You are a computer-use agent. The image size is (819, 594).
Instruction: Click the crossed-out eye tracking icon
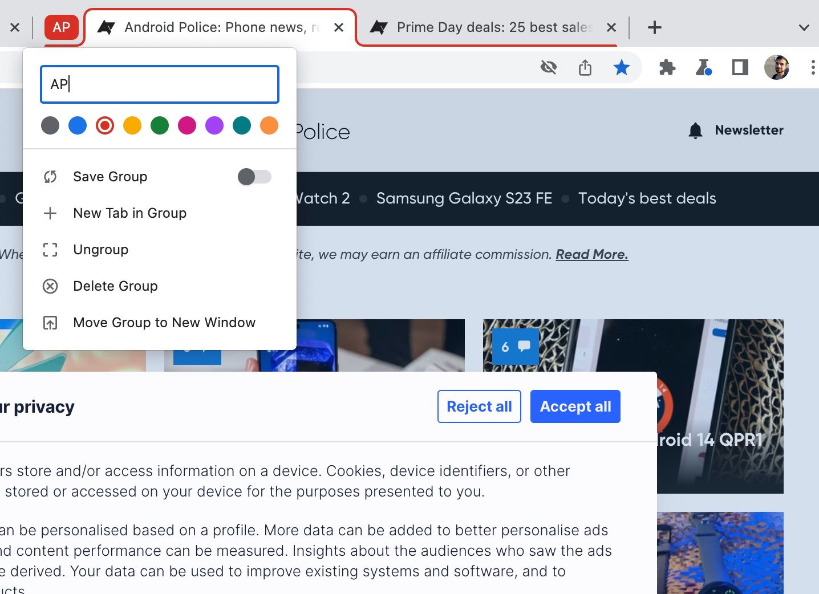click(x=549, y=68)
